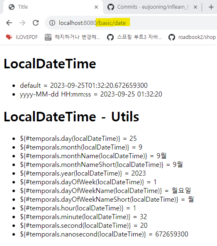Viewport: 217px width, 246px height.
Task: View site information icon in address bar
Action: 52,23
